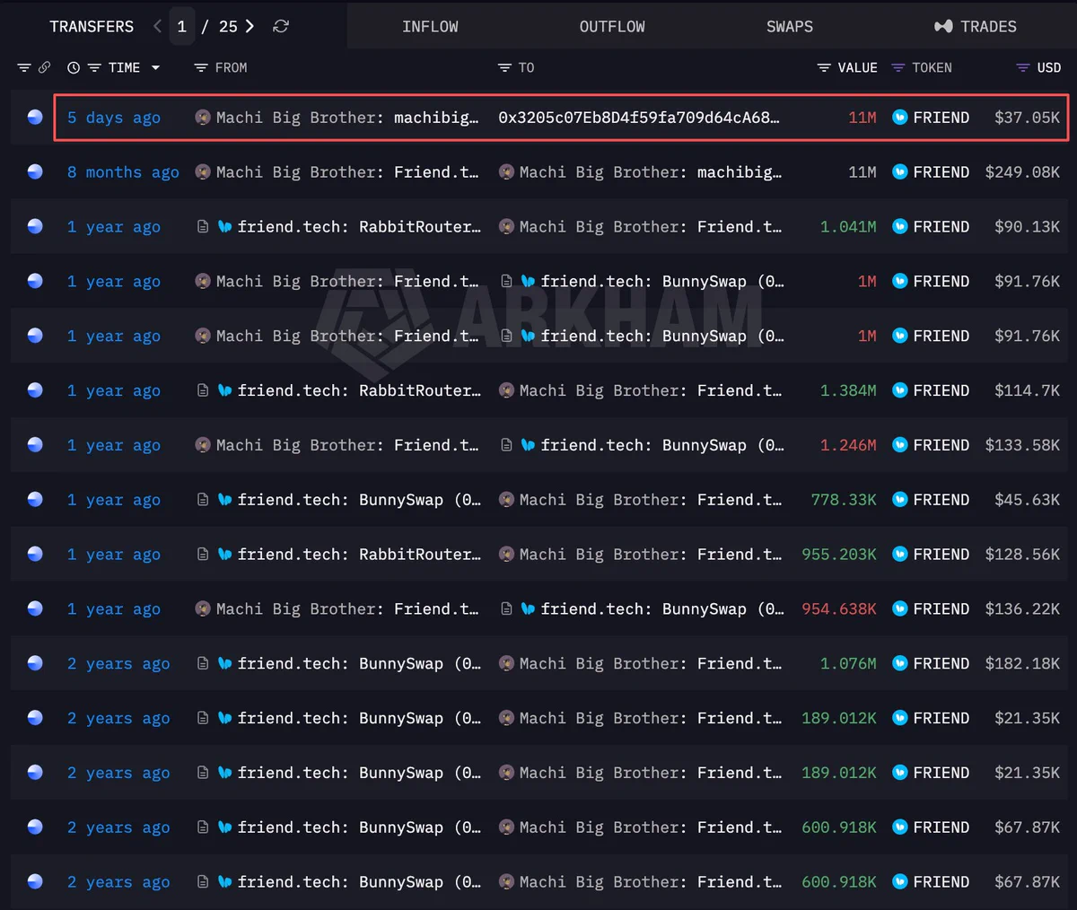Click Machi avatar icon in $136.22K row FROM cell
Image resolution: width=1077 pixels, height=910 pixels.
(203, 609)
